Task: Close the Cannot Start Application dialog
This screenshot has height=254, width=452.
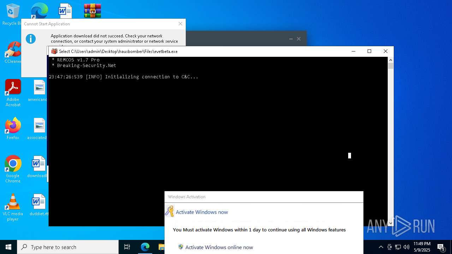Action: (x=180, y=24)
